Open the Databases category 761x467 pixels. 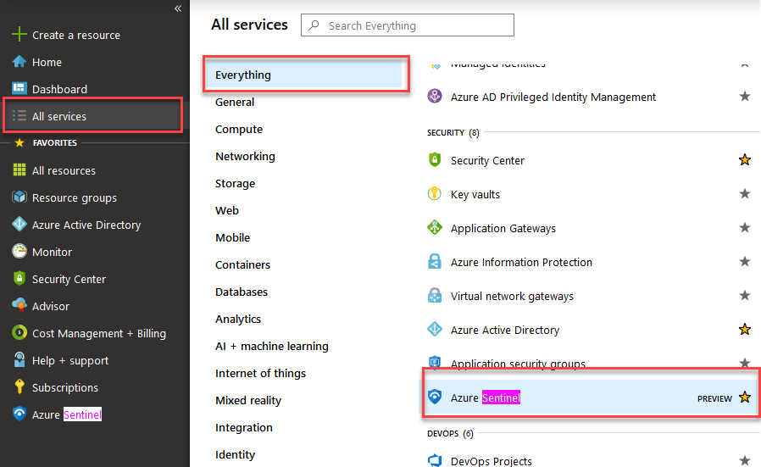242,292
